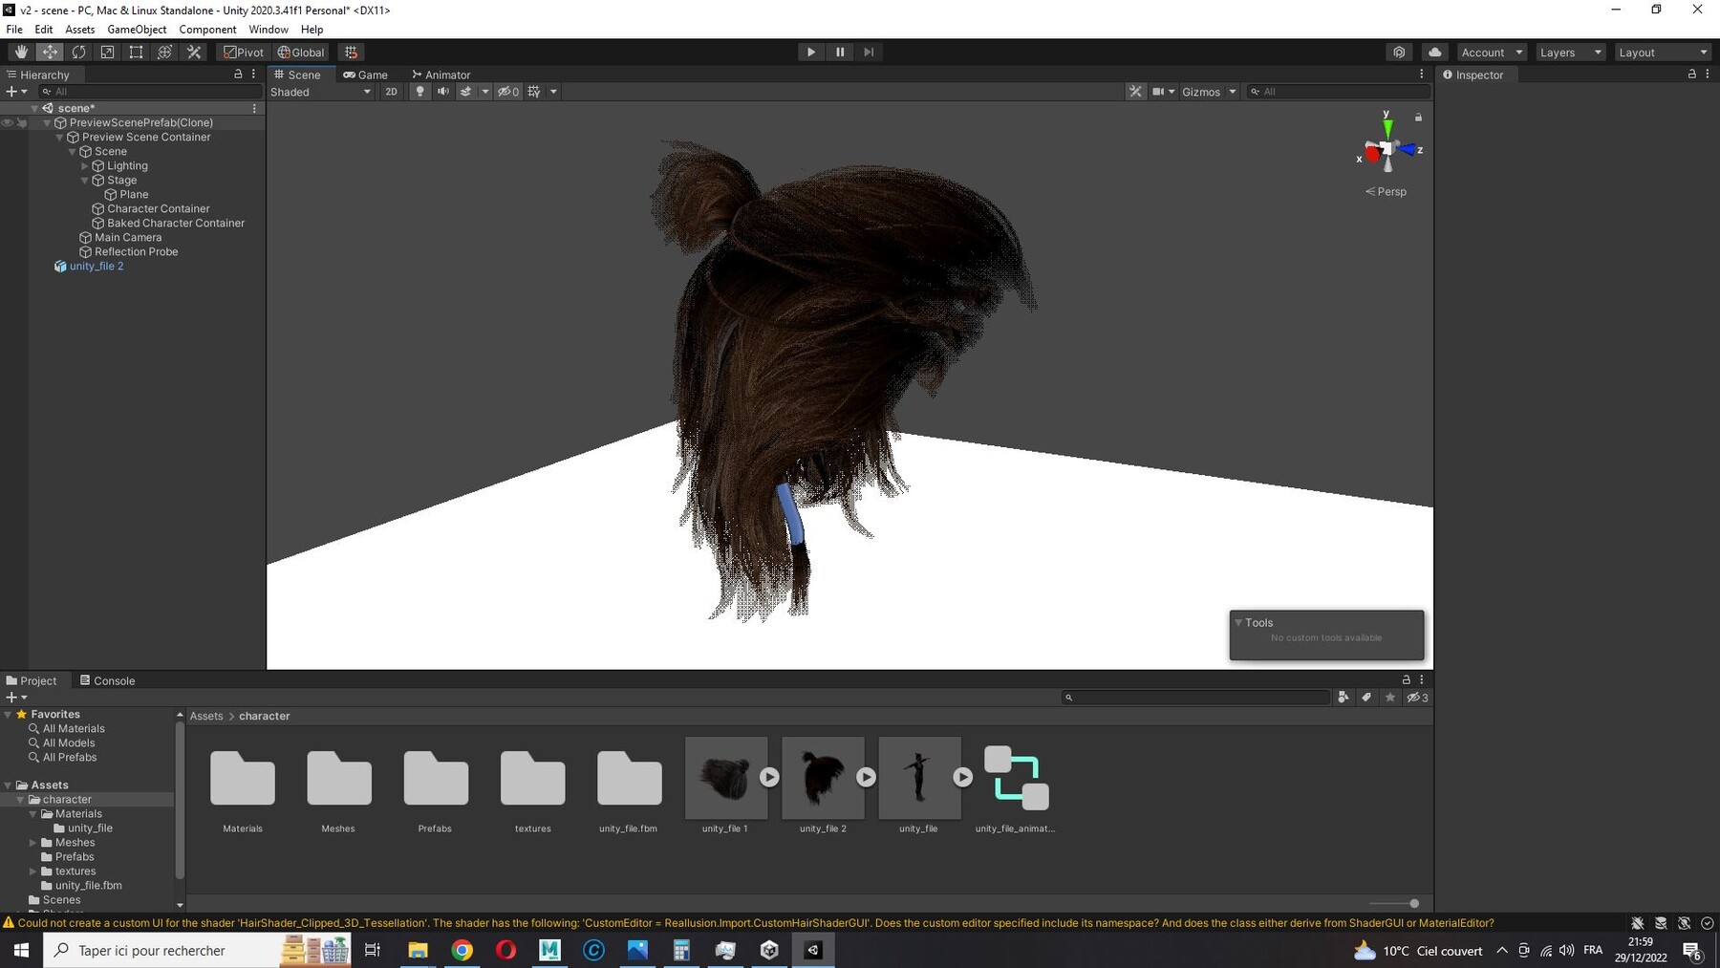Open Collab services icon
The height and width of the screenshot is (968, 1720).
point(1399,53)
